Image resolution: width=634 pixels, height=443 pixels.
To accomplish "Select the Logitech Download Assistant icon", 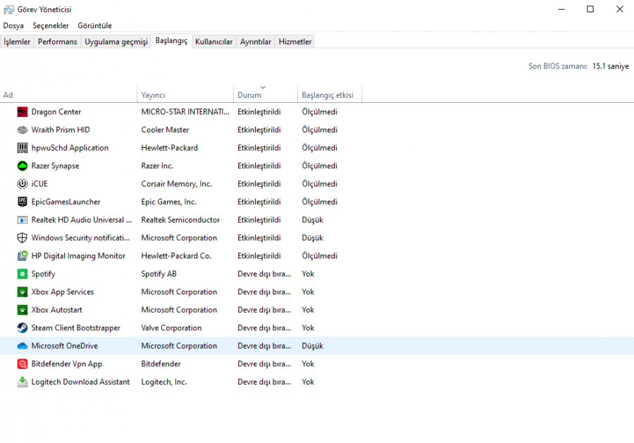I will pos(22,382).
